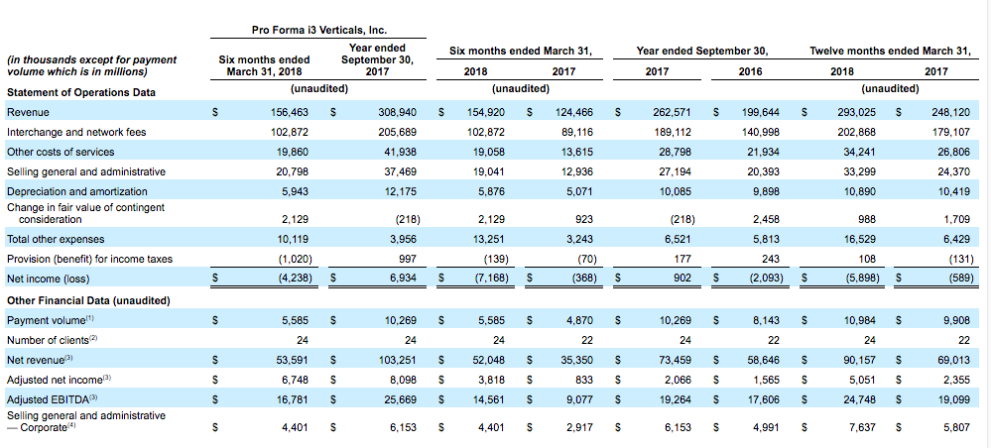Click interchange fees value 202,868
Image resolution: width=991 pixels, height=448 pixels.
pyautogui.click(x=858, y=132)
